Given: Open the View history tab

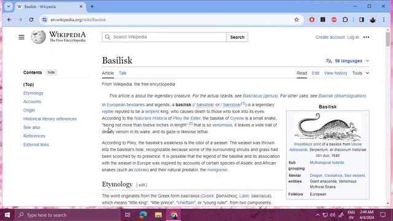Looking at the screenshot, I should click(336, 73).
